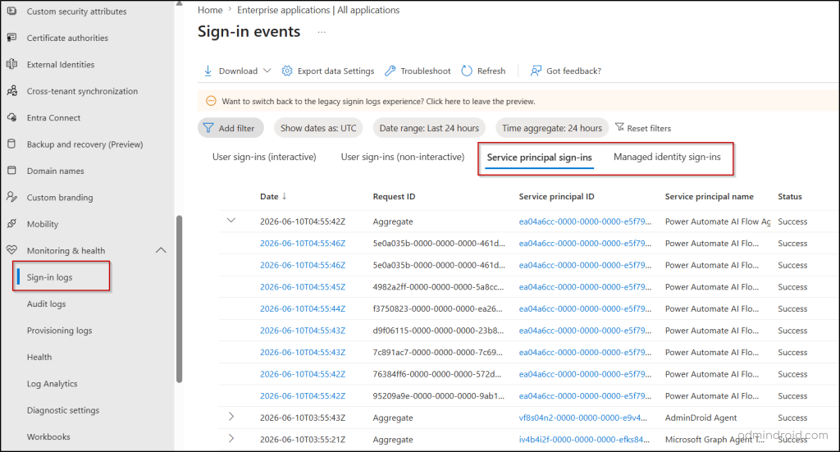Click the External Identities icon
Screen dimensions: 840x452
11,64
